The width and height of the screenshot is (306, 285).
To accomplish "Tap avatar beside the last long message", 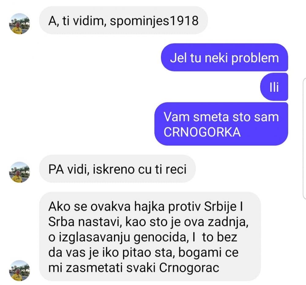I will coord(20,271).
